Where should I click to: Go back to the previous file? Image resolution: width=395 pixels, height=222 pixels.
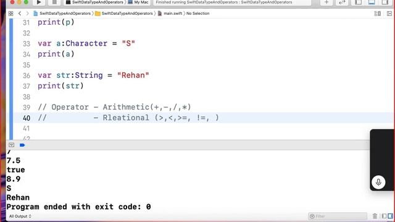[x=20, y=14]
